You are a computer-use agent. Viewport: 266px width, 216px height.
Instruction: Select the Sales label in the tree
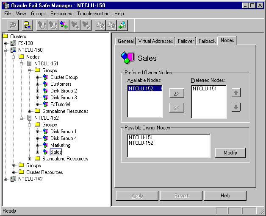click(x=56, y=152)
